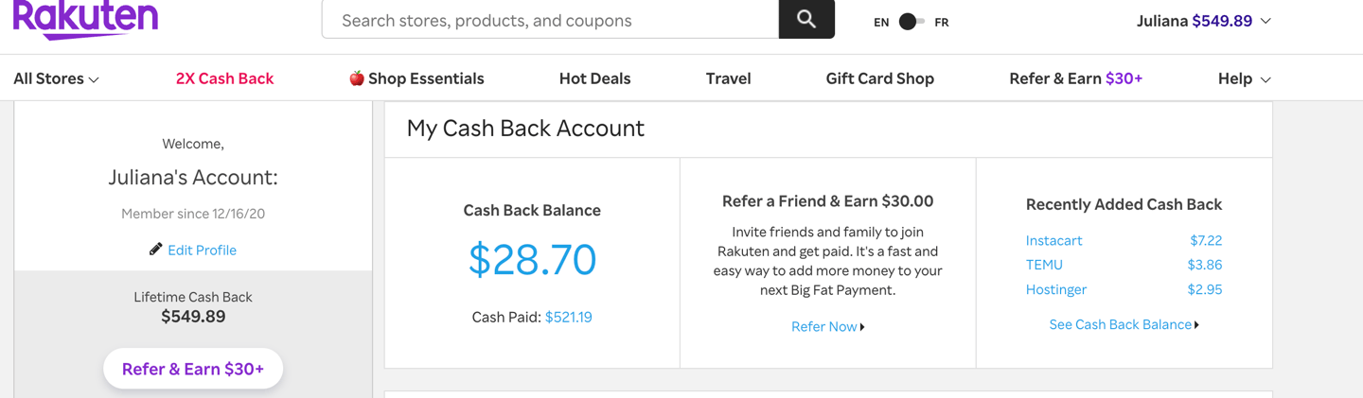Toggle the EN/FR language switch
The width and height of the screenshot is (1363, 398).
(911, 22)
